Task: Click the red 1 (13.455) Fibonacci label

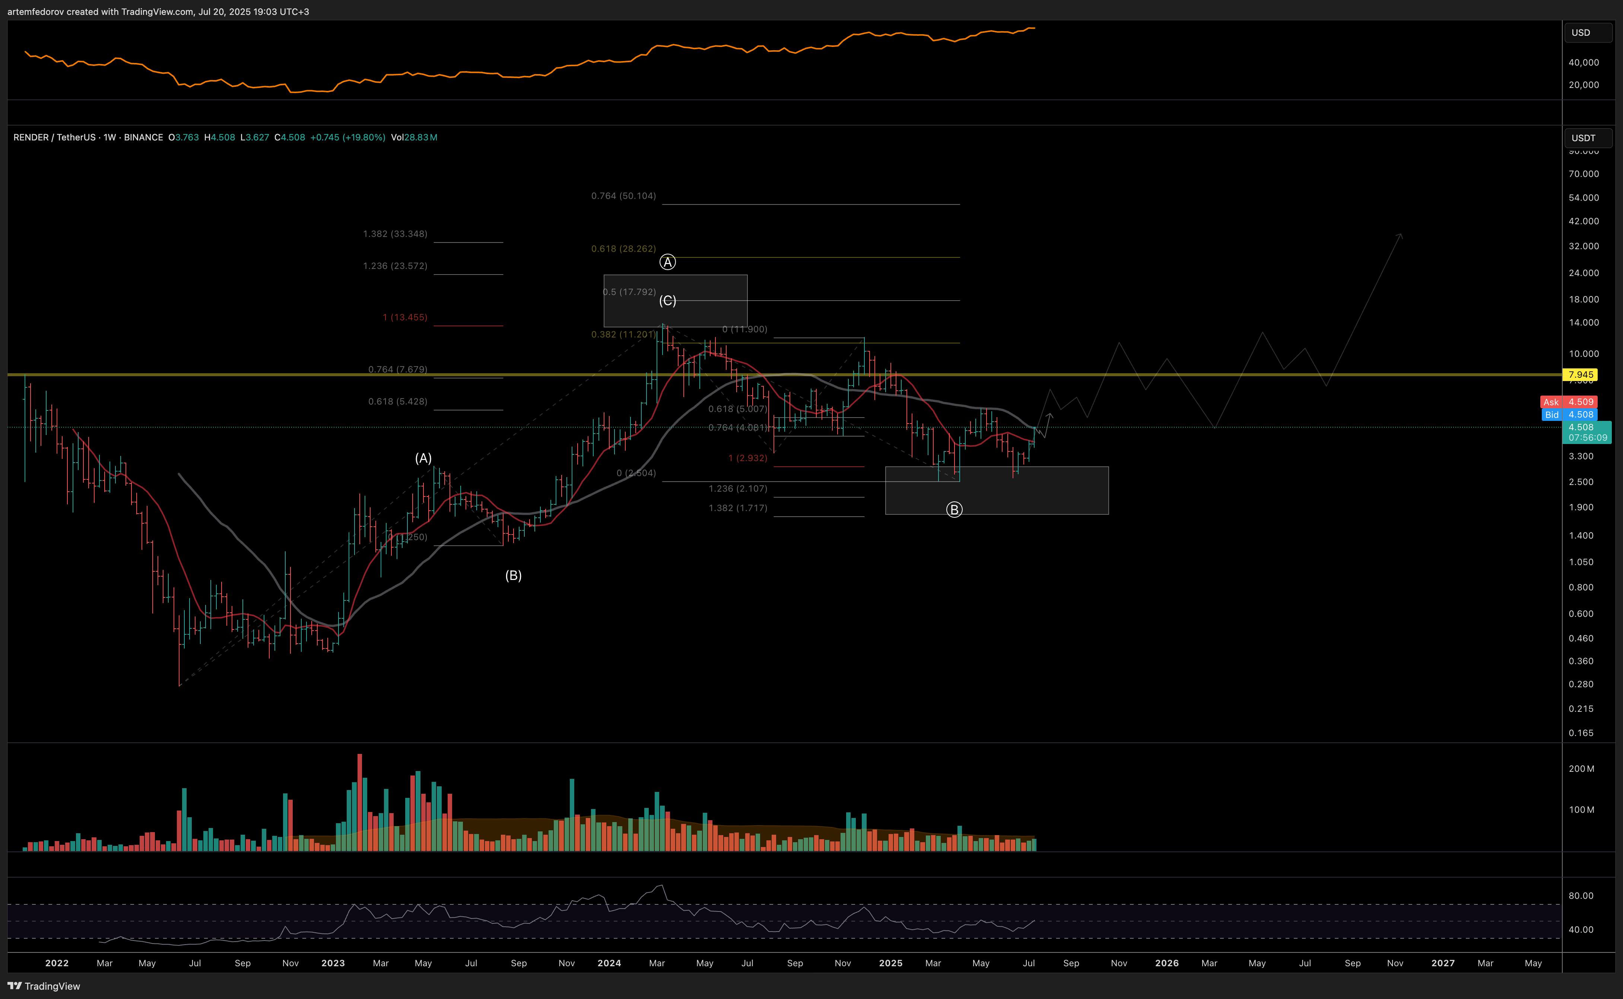Action: (405, 317)
